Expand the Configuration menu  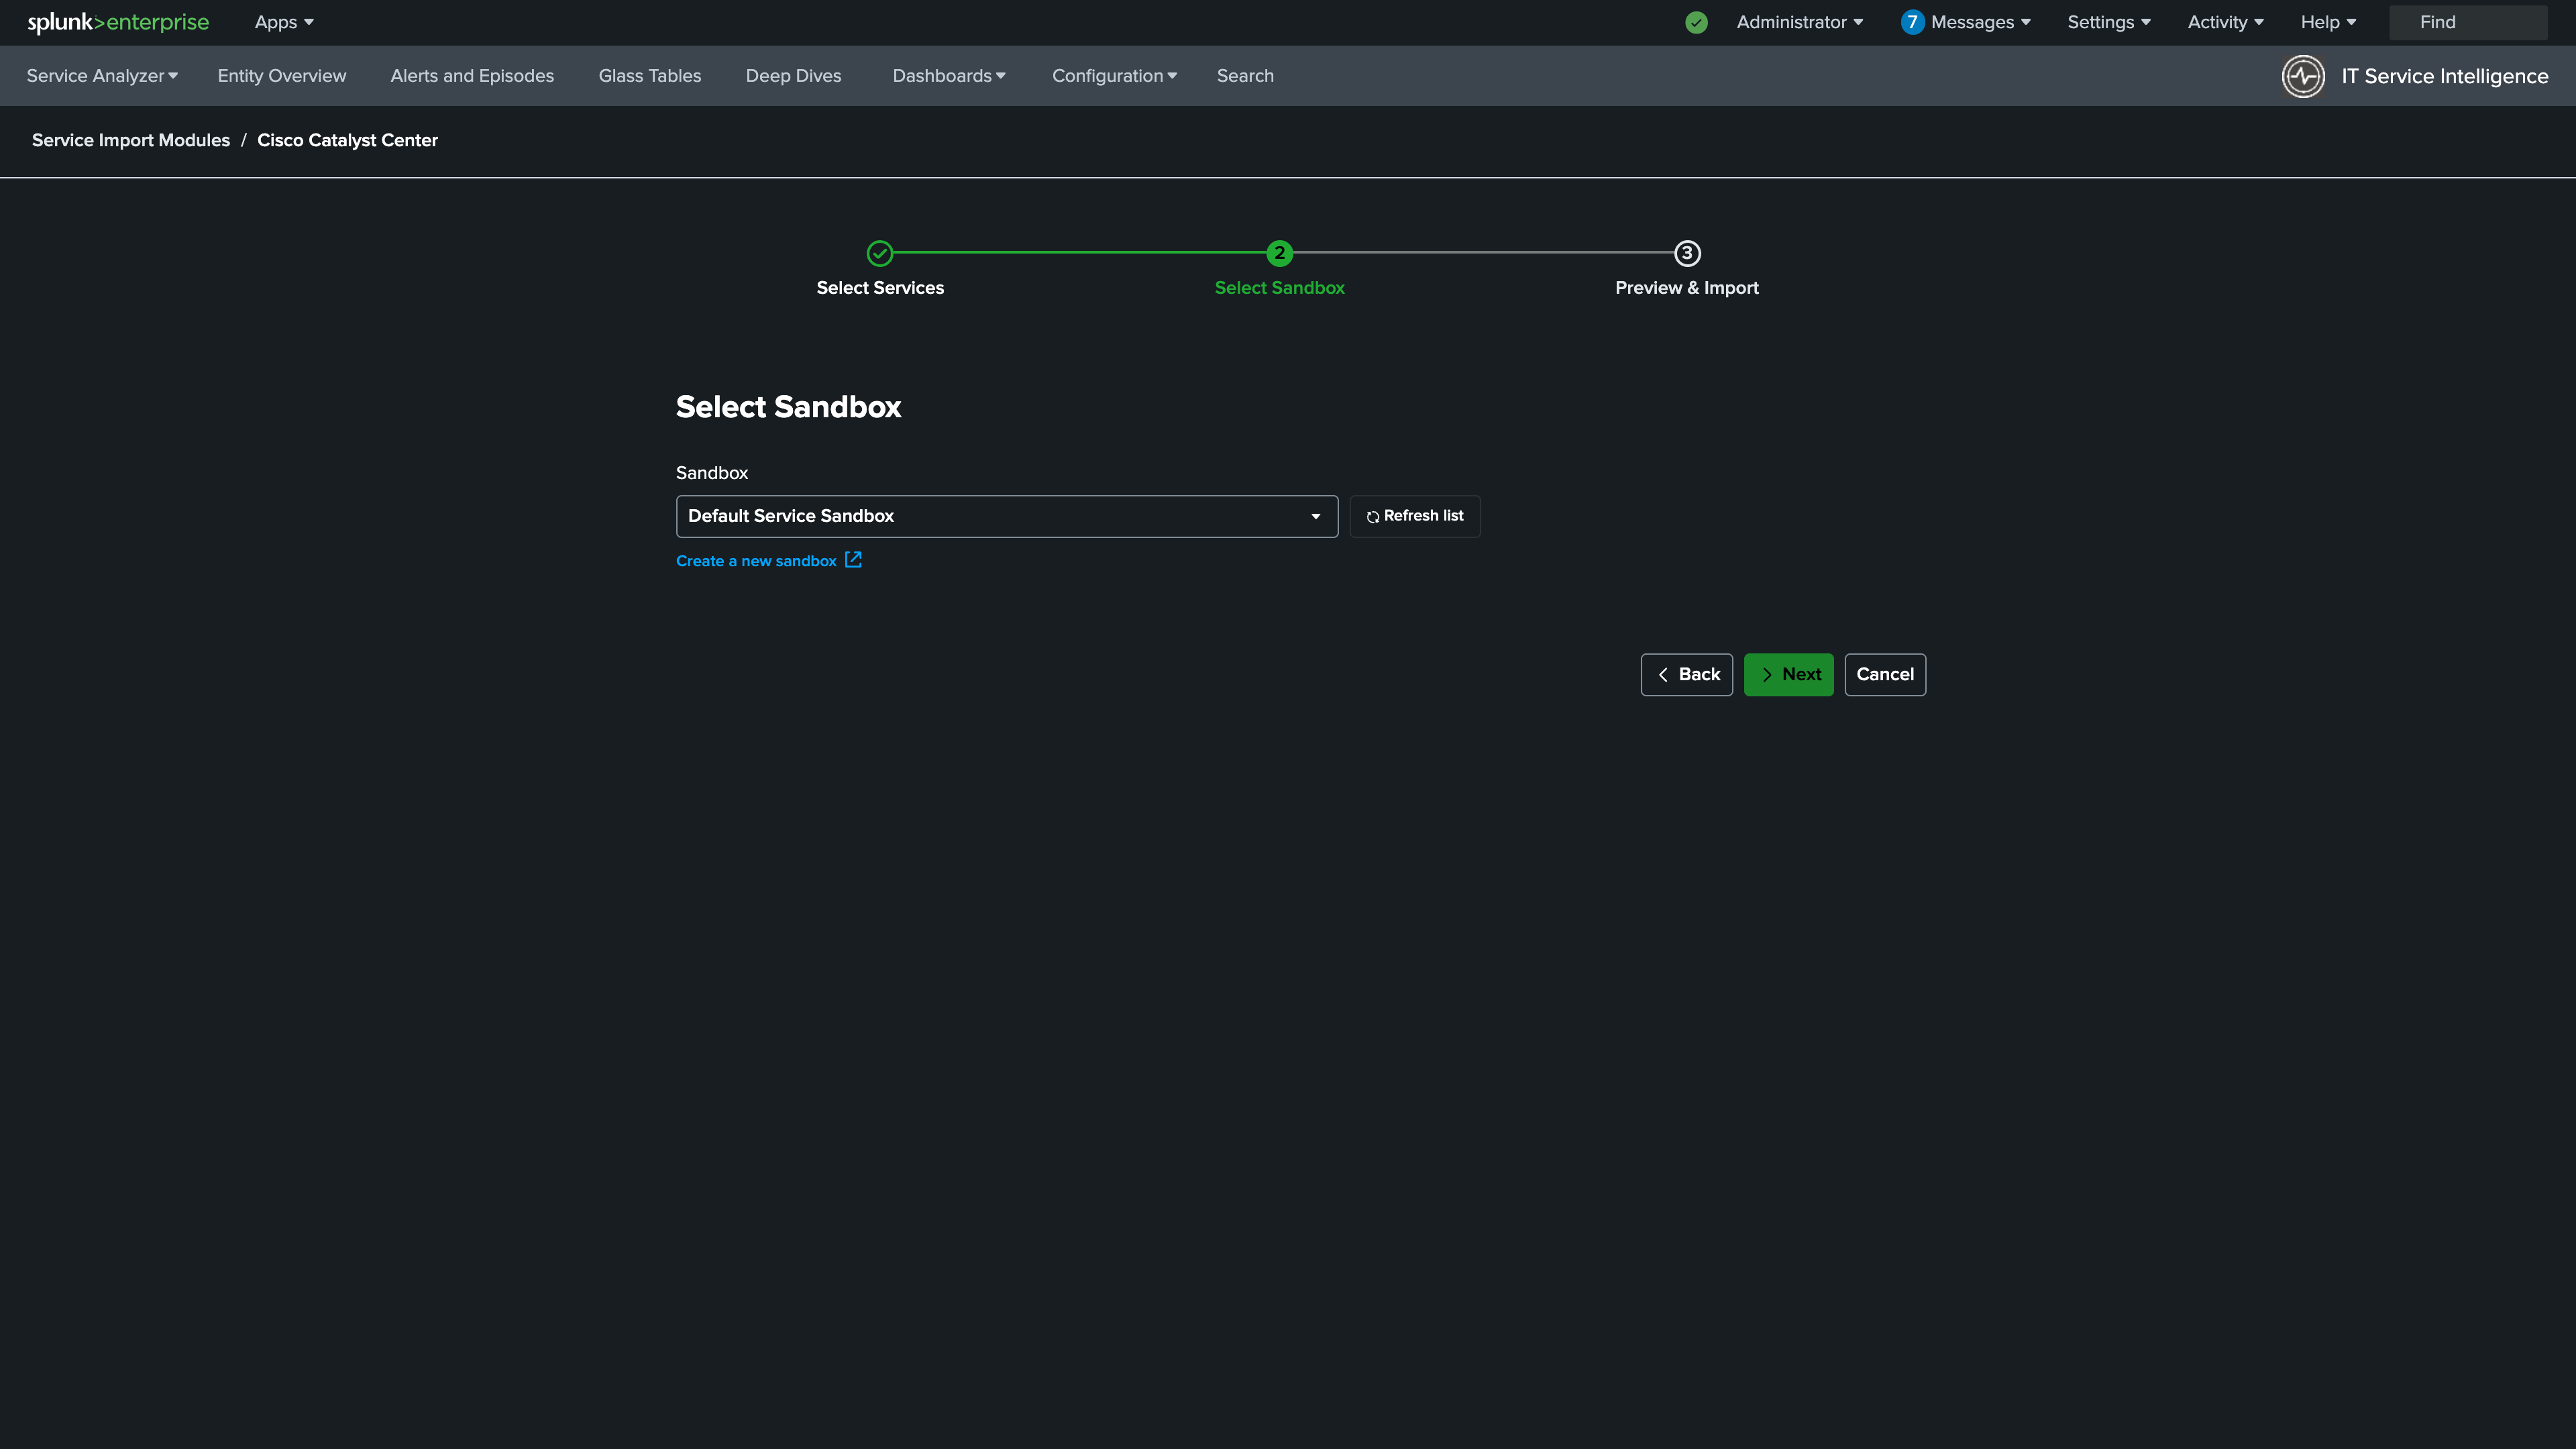point(1114,76)
